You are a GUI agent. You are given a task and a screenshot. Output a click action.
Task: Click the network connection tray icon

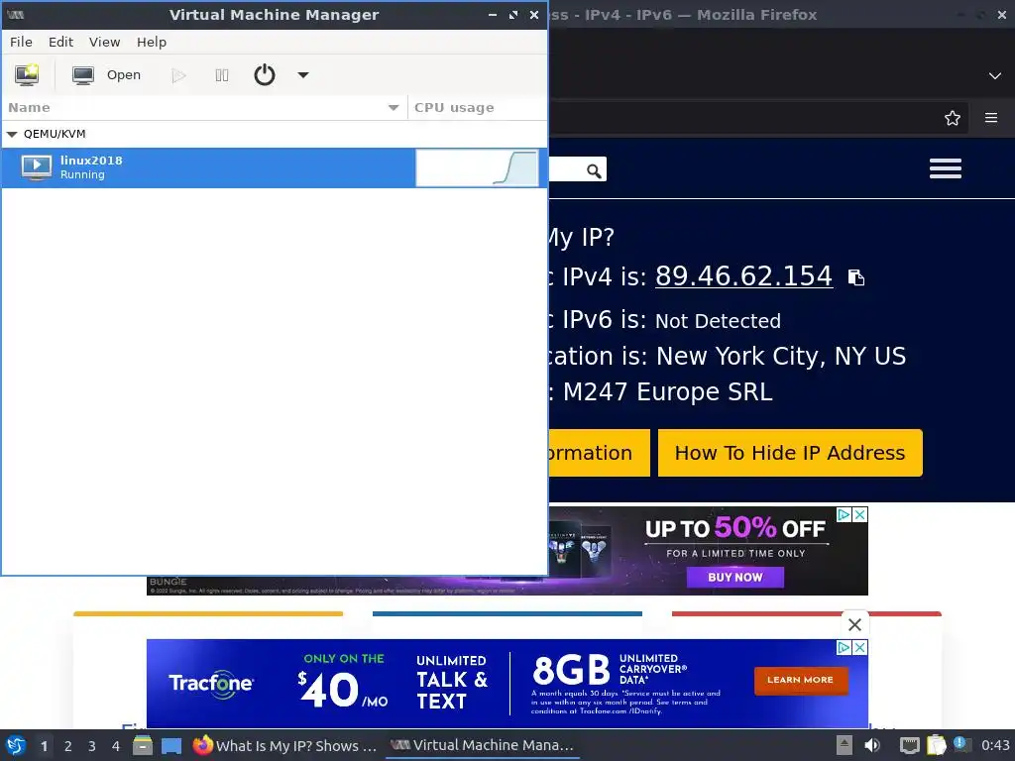909,746
